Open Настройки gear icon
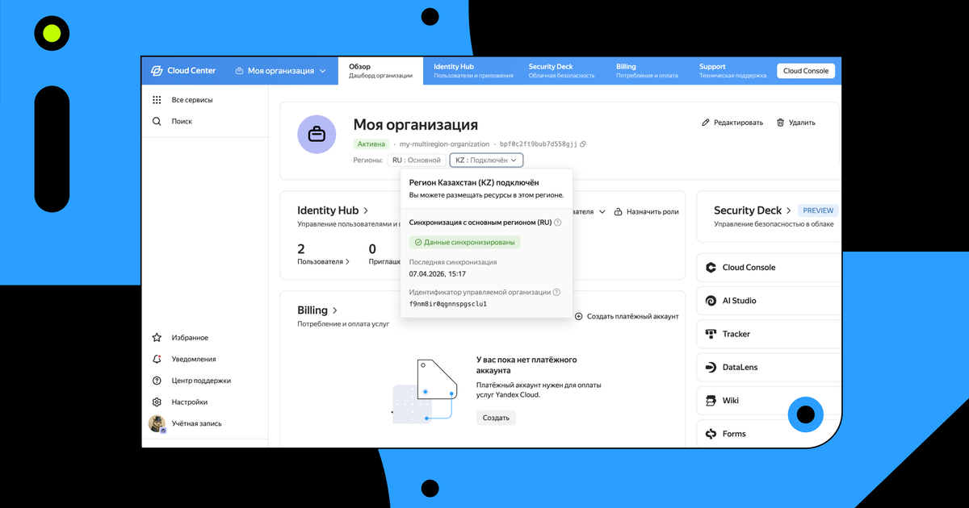This screenshot has width=969, height=508. click(157, 402)
